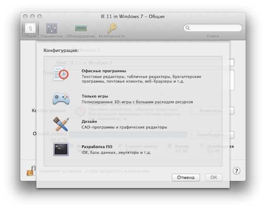The height and width of the screenshot is (209, 266).
Task: Click the padlock icon to prevent changes
Action: [31, 171]
